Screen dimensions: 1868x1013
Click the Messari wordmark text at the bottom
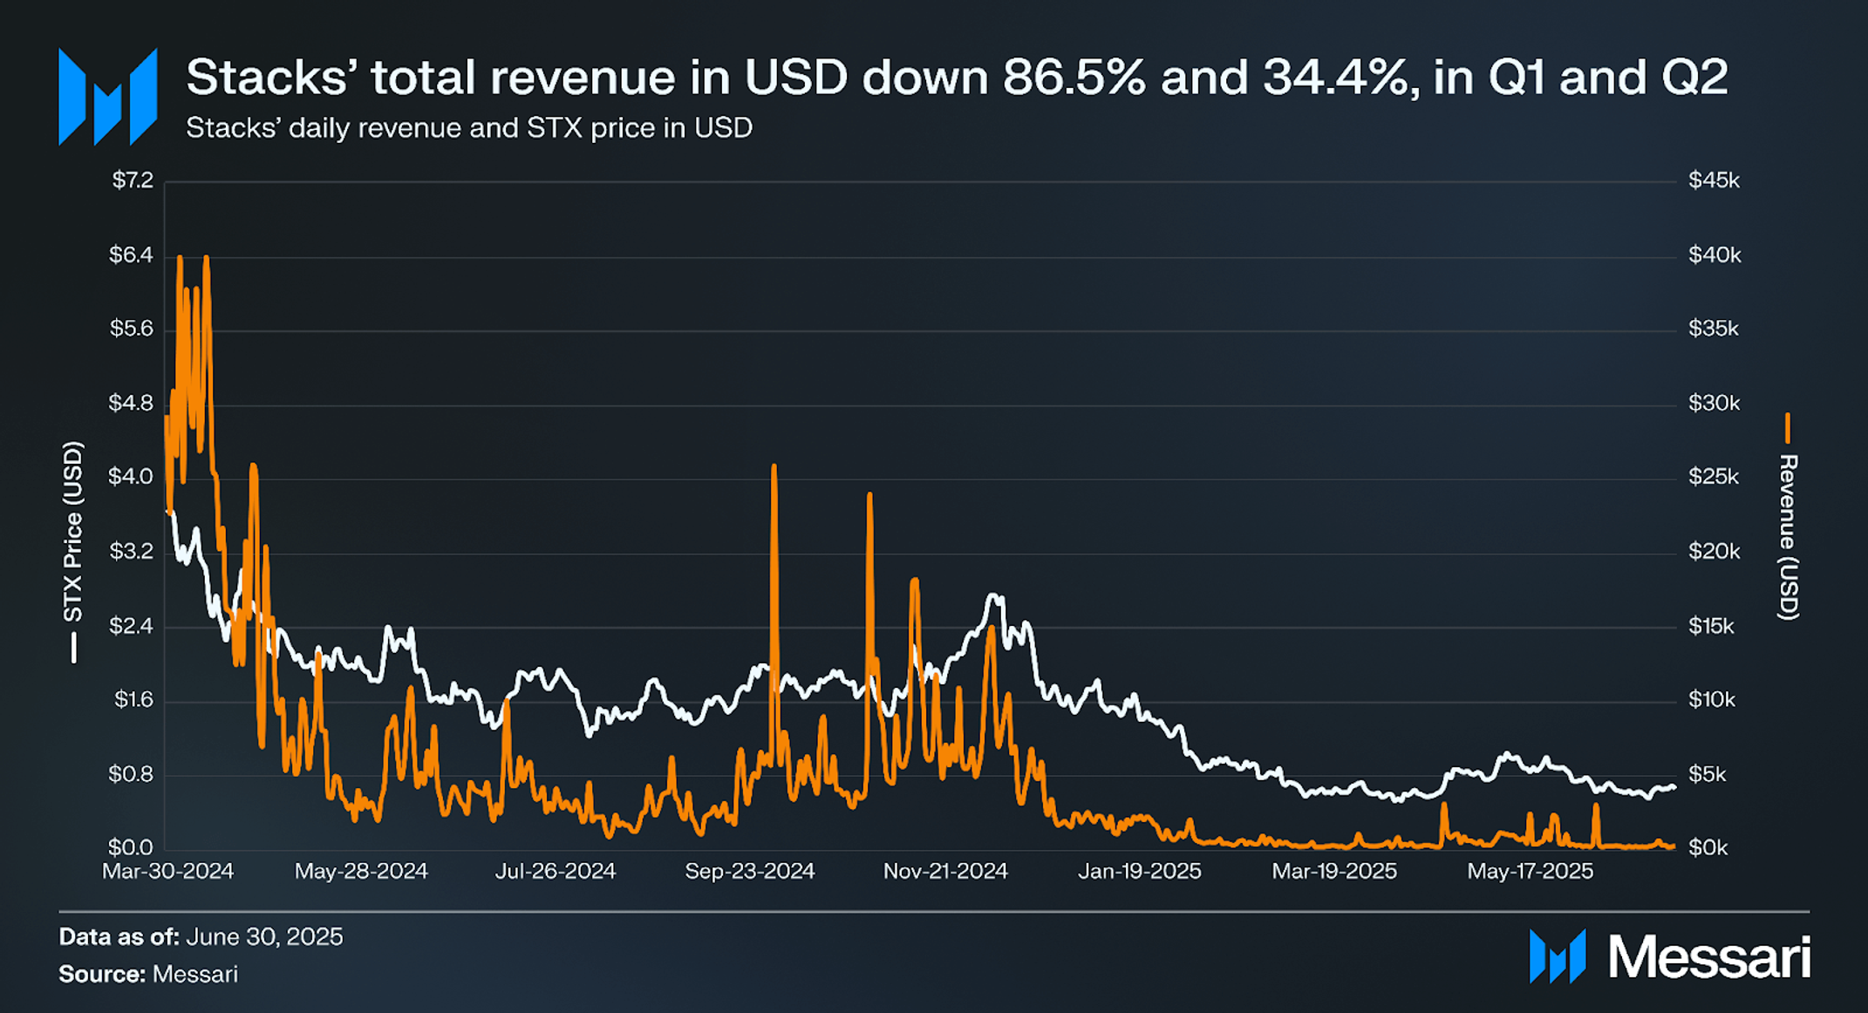(x=1709, y=957)
